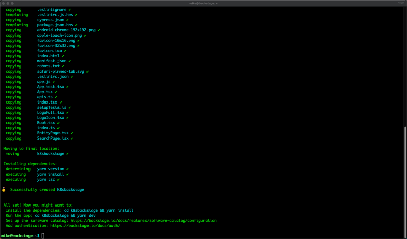Click 'index.ts' file name
407x239 pixels.
click(x=46, y=128)
